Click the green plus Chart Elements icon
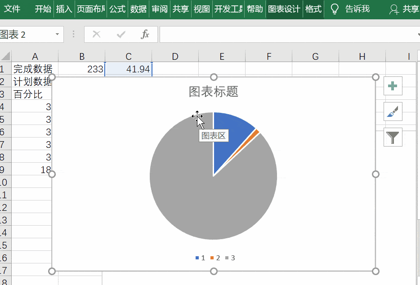This screenshot has width=420, height=285. [393, 86]
